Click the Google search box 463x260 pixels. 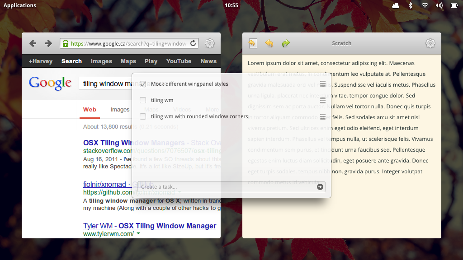tap(105, 84)
